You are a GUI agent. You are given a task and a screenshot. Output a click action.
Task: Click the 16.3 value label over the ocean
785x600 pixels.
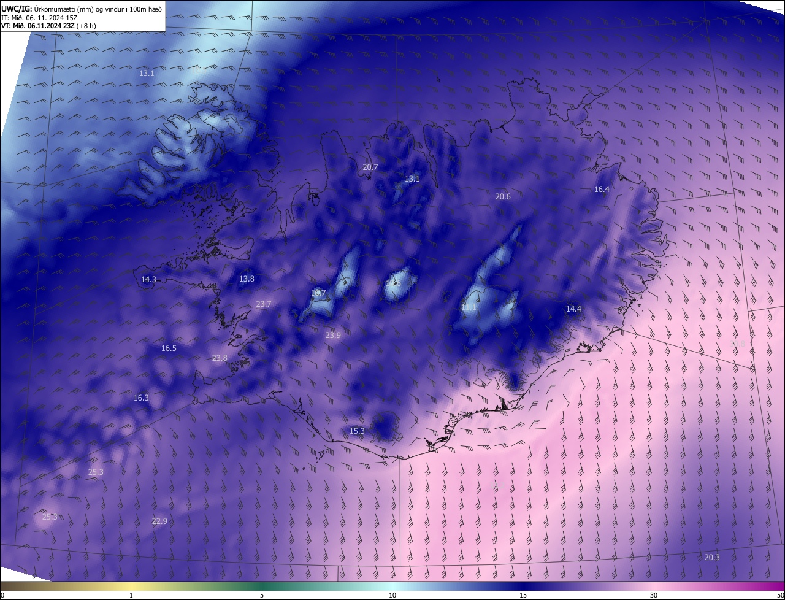[x=141, y=398]
